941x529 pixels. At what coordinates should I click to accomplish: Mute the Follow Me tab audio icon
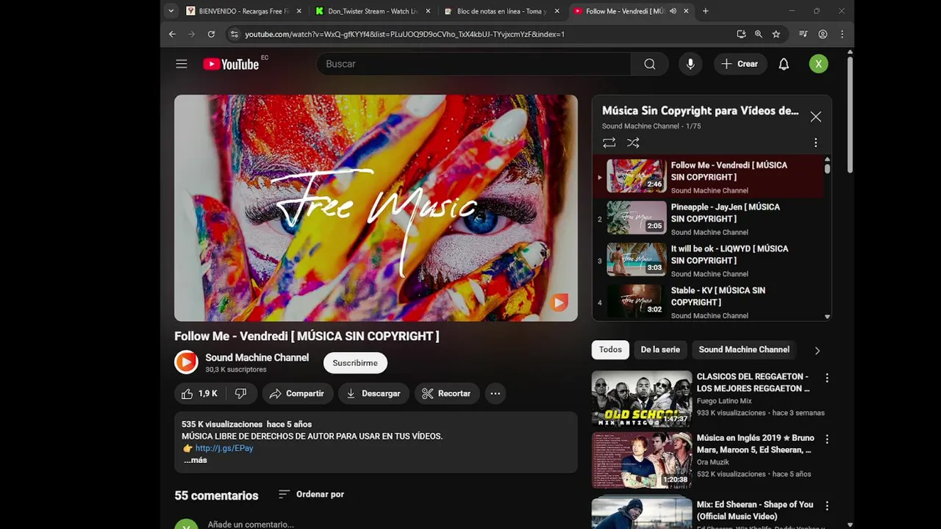[673, 11]
